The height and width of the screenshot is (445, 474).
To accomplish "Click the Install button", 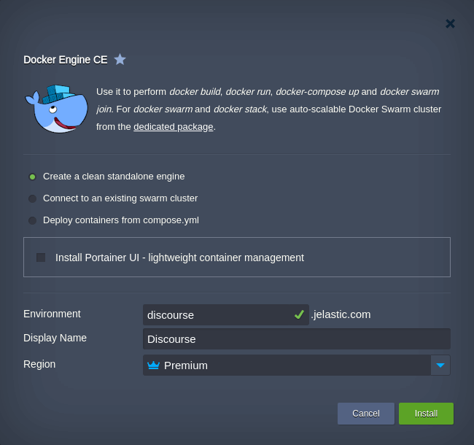I will tap(426, 413).
